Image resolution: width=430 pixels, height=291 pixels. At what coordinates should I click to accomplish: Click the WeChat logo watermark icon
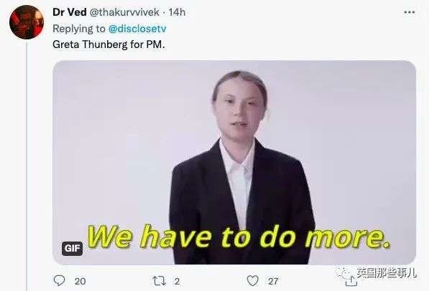point(344,272)
